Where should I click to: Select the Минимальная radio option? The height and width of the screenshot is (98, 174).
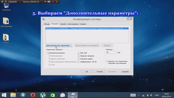coord(49,56)
